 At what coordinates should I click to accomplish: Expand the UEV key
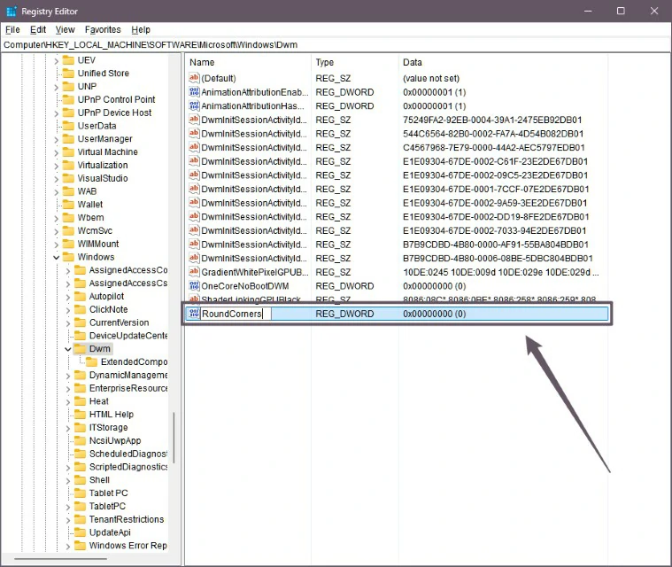(x=57, y=61)
